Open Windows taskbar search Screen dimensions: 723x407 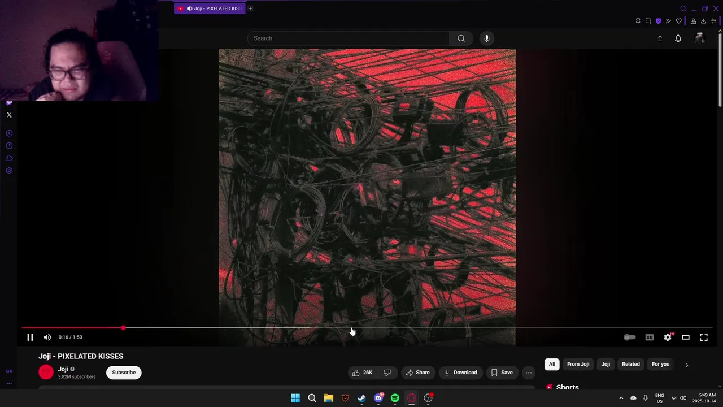tap(312, 398)
